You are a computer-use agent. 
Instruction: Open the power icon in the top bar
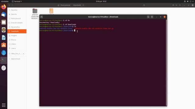(x=190, y=1)
